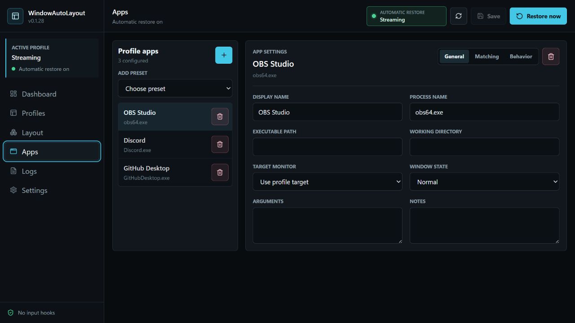The image size is (575, 323).
Task: Click the Arguments text area
Action: tap(327, 226)
